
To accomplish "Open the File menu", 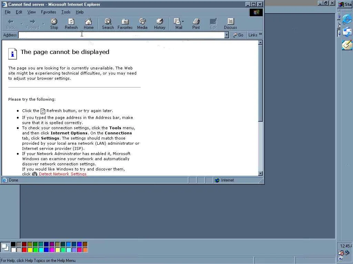I will pos(8,12).
